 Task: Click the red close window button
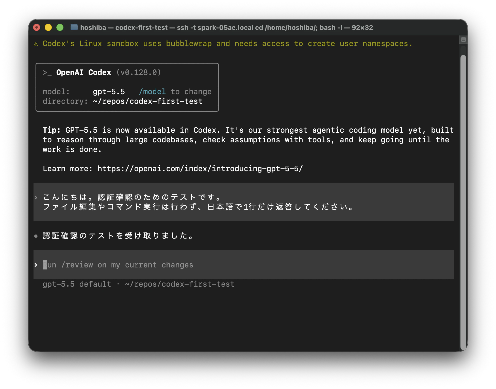[37, 27]
